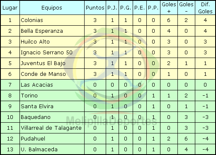Click Conde de Manso team cell
This screenshot has width=216, height=155.
click(52, 74)
